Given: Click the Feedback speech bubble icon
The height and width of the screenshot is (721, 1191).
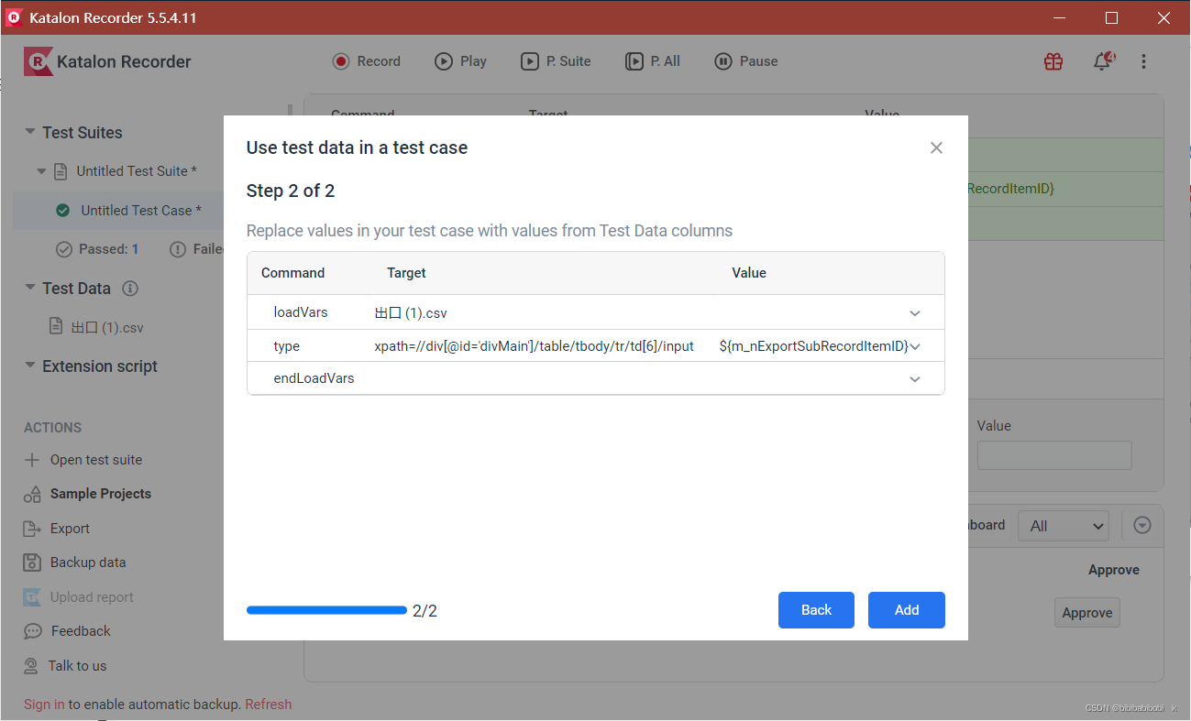Looking at the screenshot, I should click(33, 631).
